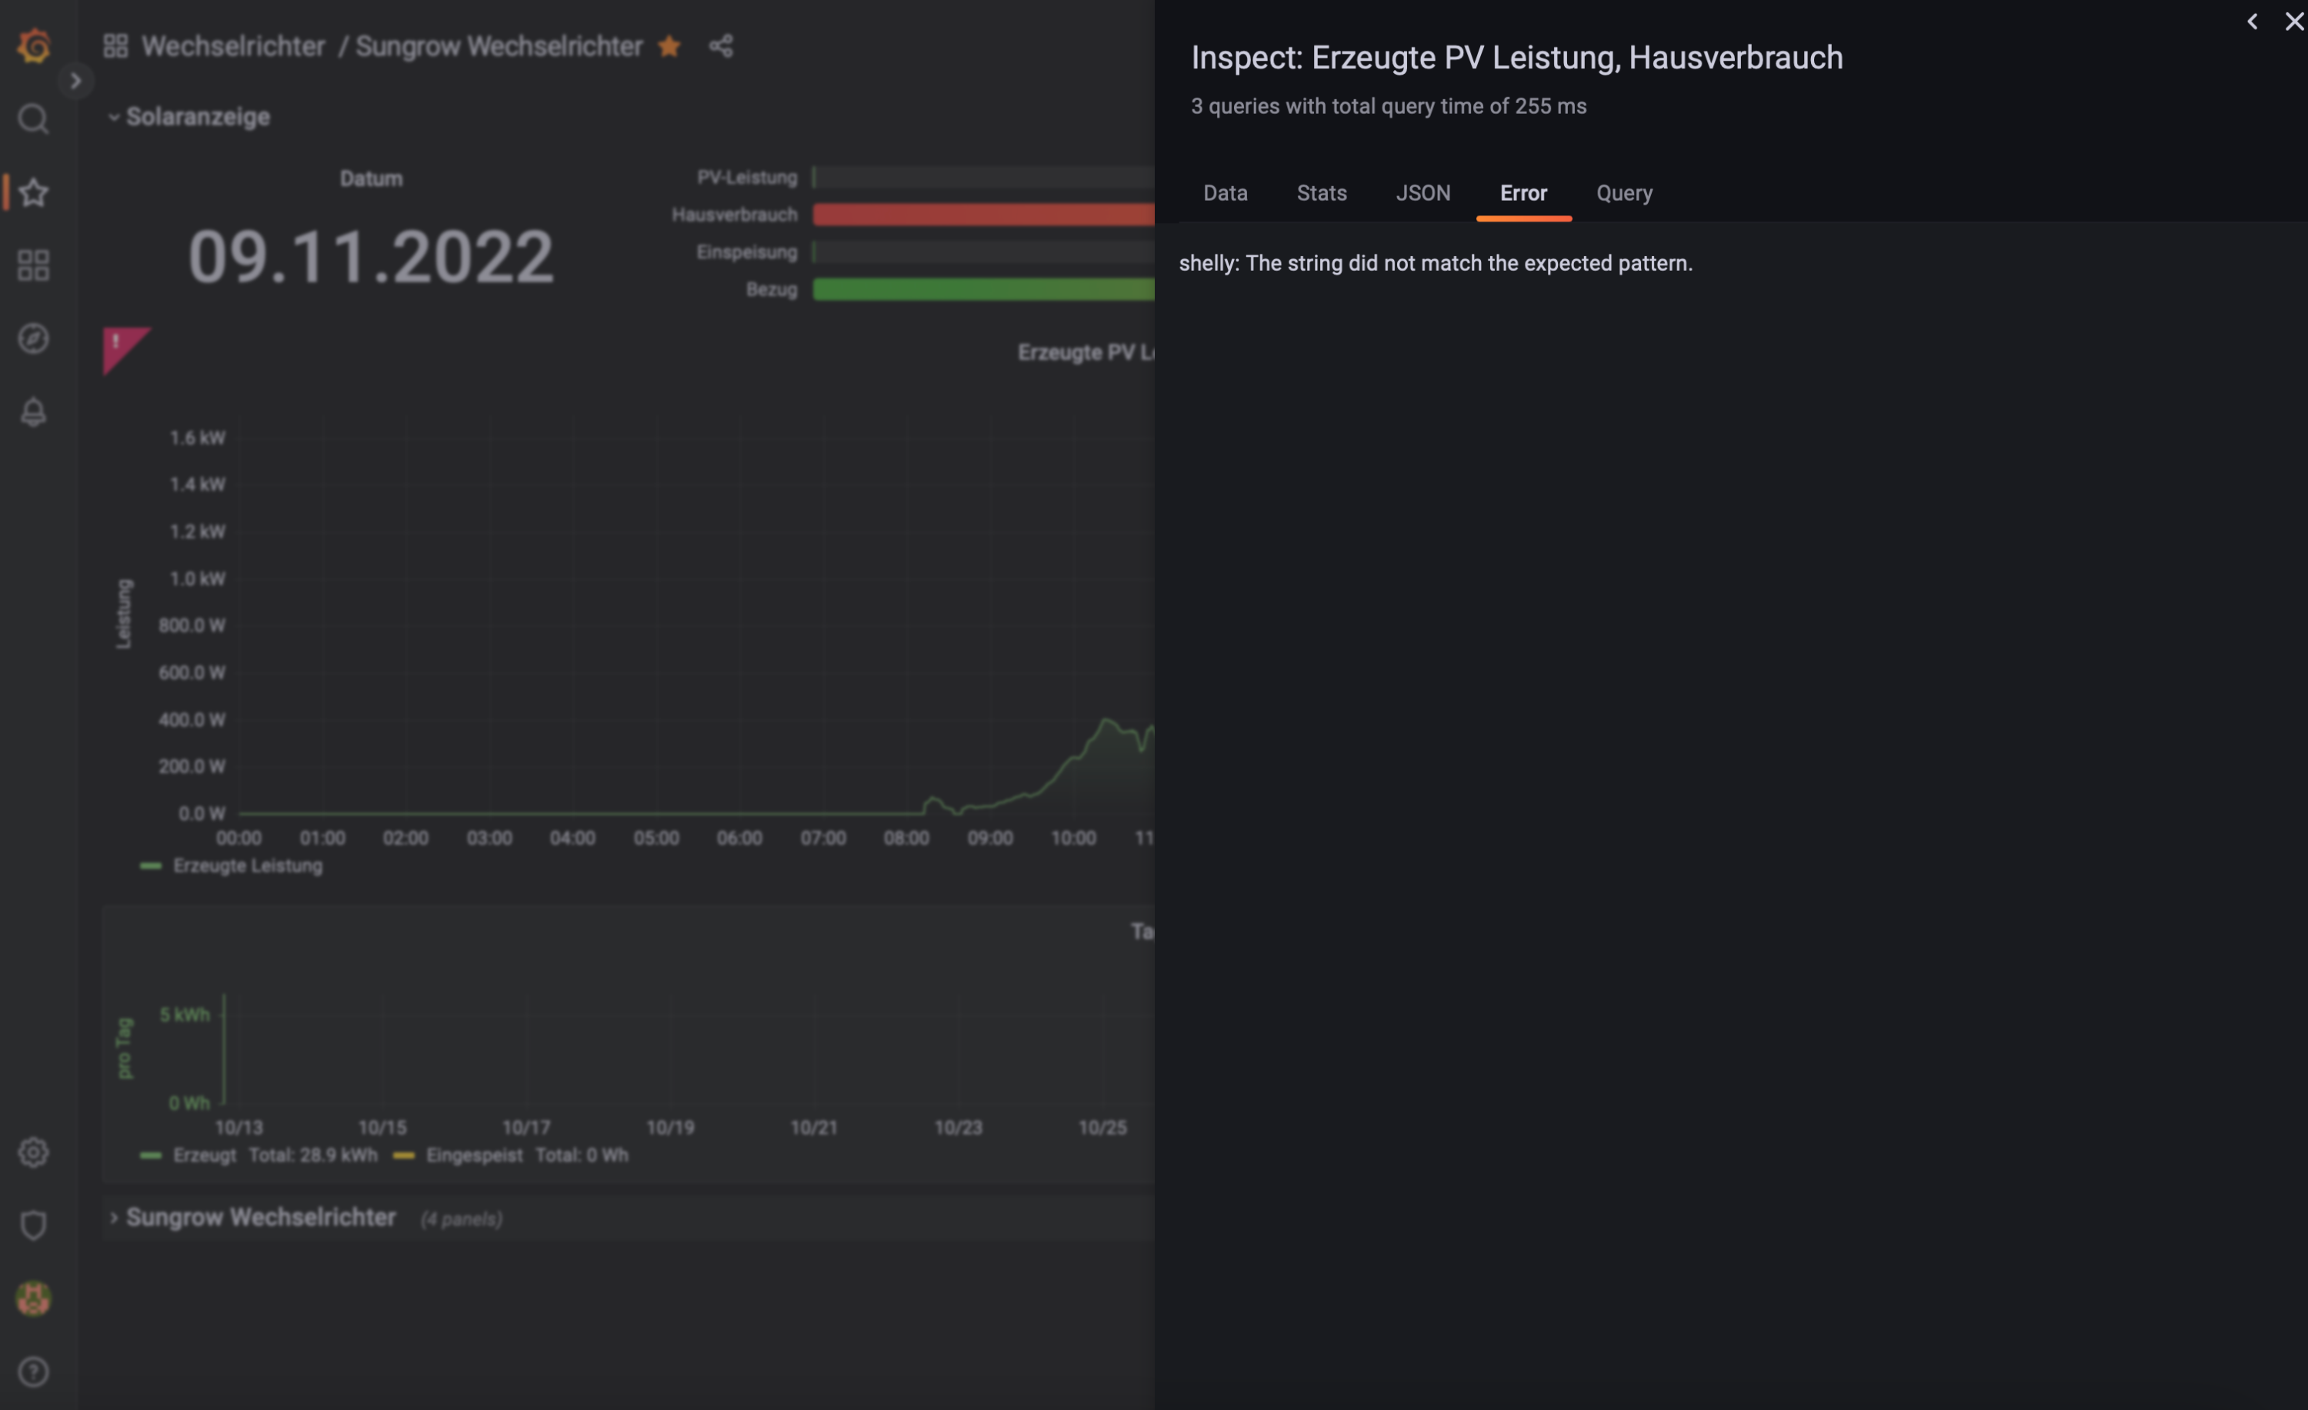2308x1410 pixels.
Task: Open Dashboards grid icon in sidebar
Action: point(34,266)
